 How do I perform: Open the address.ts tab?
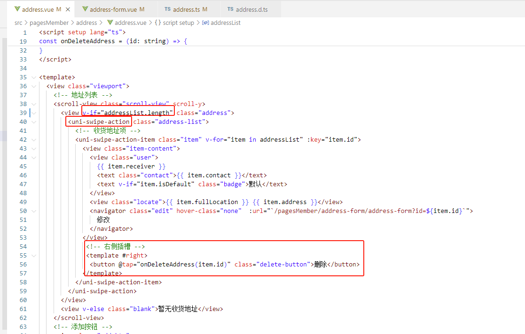point(186,9)
